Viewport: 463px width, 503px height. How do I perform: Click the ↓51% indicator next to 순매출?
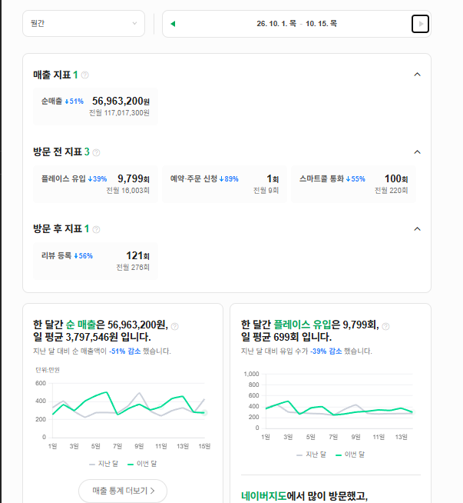point(74,102)
